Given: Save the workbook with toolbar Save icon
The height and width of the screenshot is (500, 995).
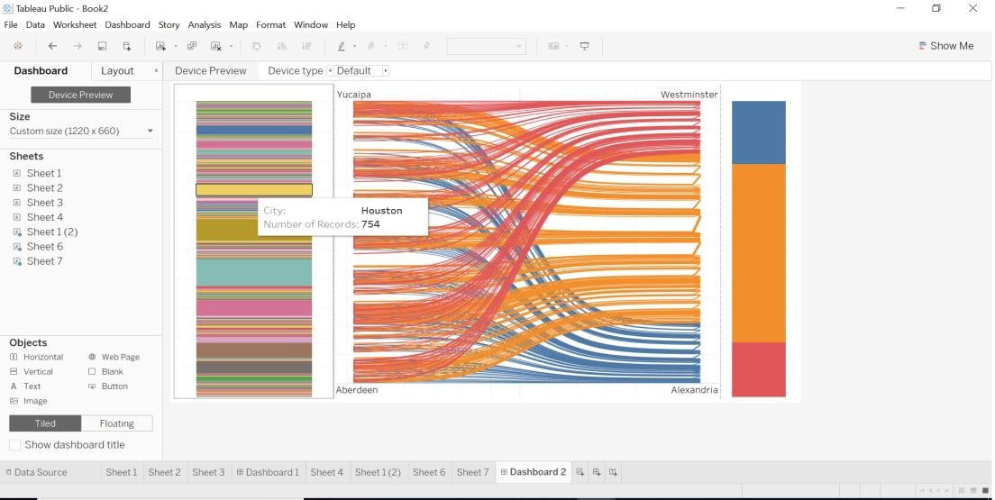Looking at the screenshot, I should 102,46.
